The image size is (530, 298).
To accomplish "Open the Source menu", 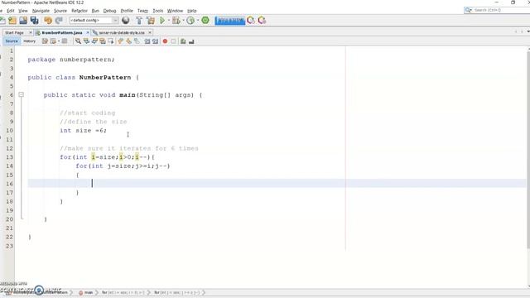I will pyautogui.click(x=60, y=11).
